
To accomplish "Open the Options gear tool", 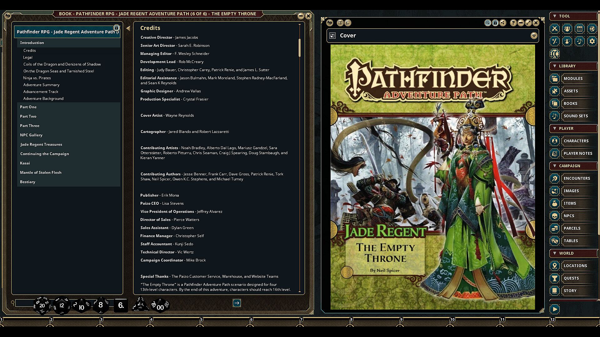I will tap(592, 41).
